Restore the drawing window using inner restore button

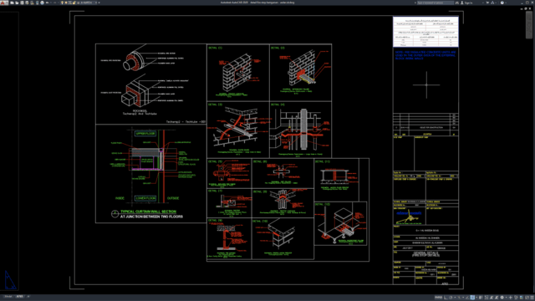[x=526, y=8]
